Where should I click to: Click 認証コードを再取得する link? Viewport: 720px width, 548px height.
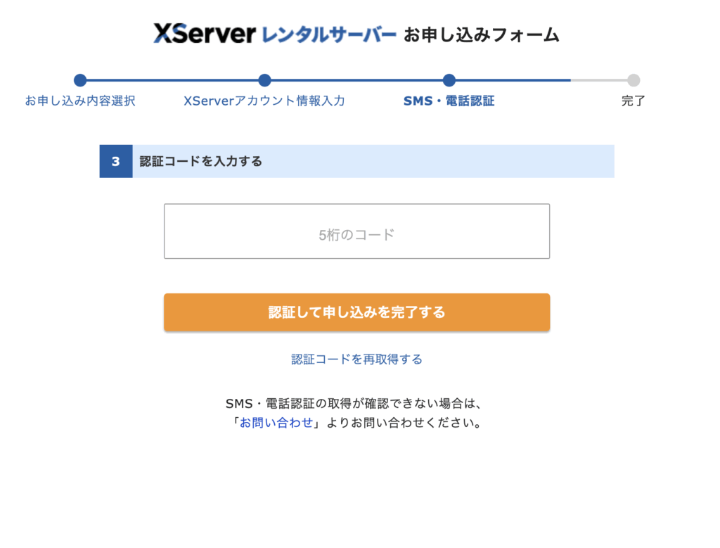[x=356, y=359]
